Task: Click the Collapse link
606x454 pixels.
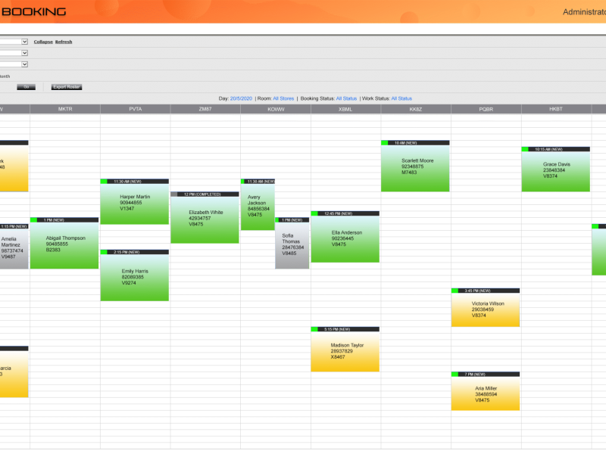Action: click(43, 42)
